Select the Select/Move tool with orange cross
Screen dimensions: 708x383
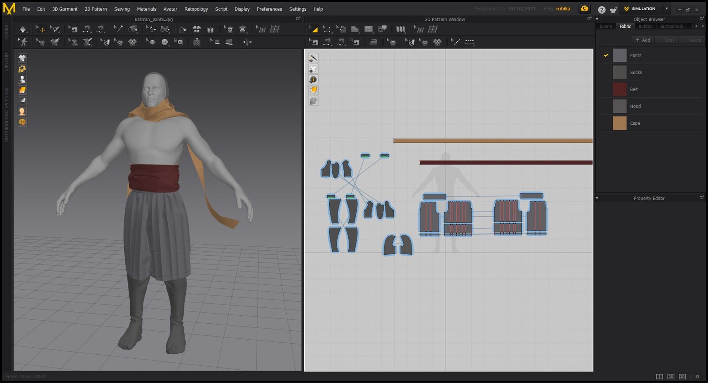tap(41, 29)
